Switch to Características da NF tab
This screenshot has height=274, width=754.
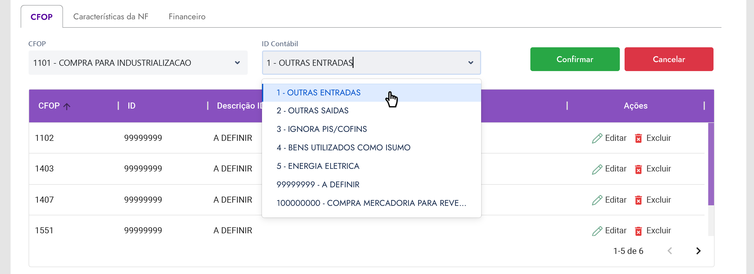(111, 17)
